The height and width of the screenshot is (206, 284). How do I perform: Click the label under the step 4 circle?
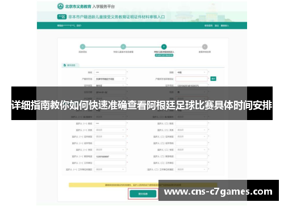(x=204, y=52)
